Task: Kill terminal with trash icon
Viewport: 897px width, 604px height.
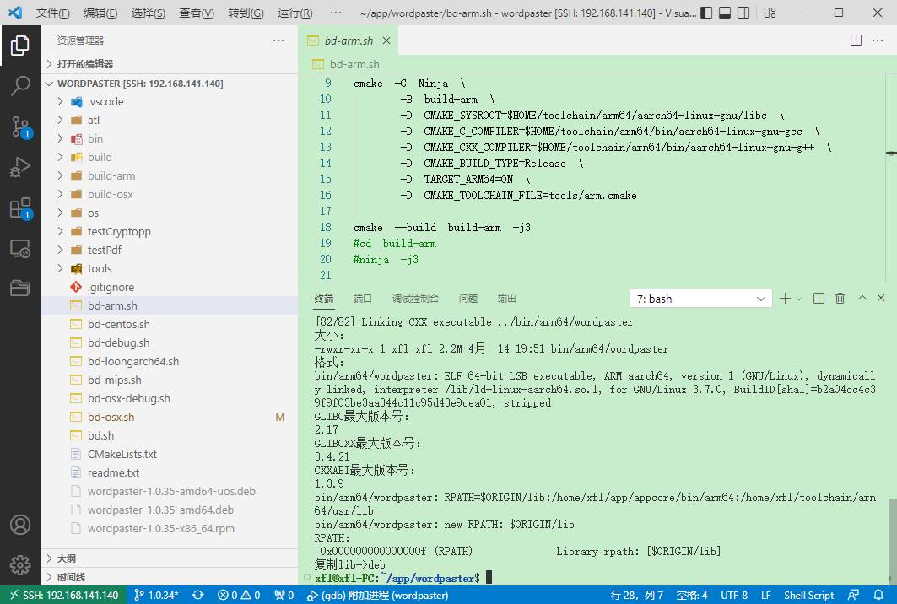Action: tap(840, 299)
